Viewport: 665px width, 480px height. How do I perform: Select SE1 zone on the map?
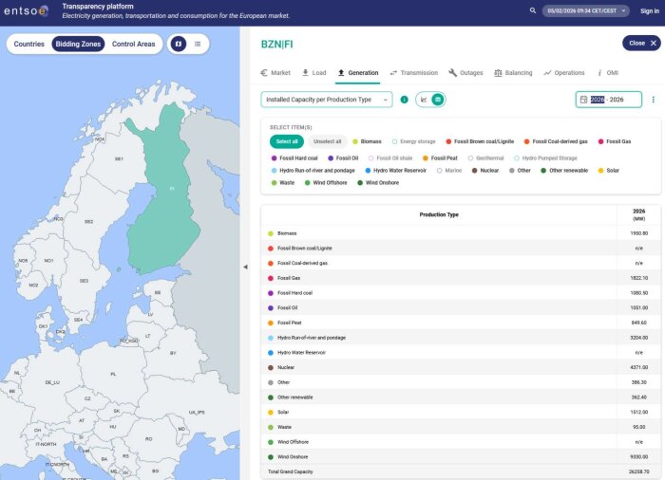pos(119,158)
